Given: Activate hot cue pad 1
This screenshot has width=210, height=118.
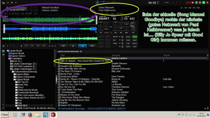Looking at the screenshot, I should pos(26,46).
